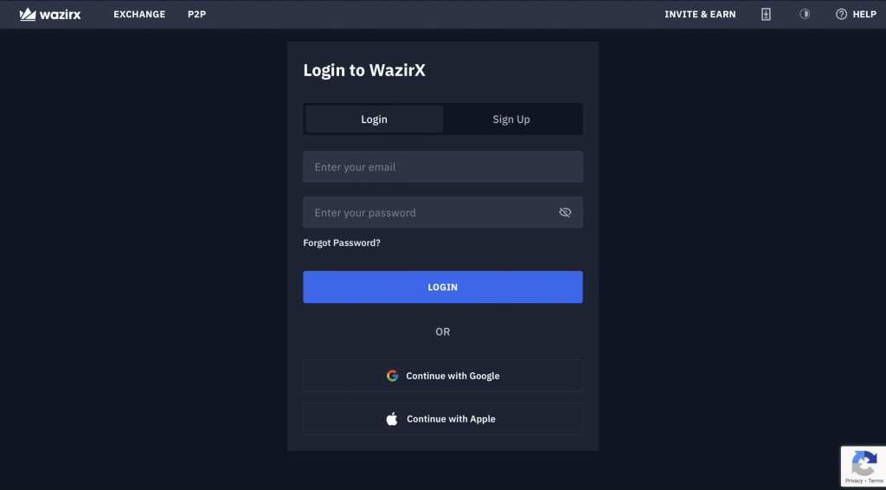Choose Continue with Google
Screen dimensions: 886x490
pos(443,376)
